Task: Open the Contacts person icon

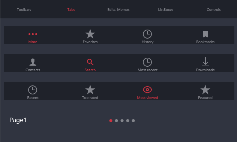Action: [33, 62]
